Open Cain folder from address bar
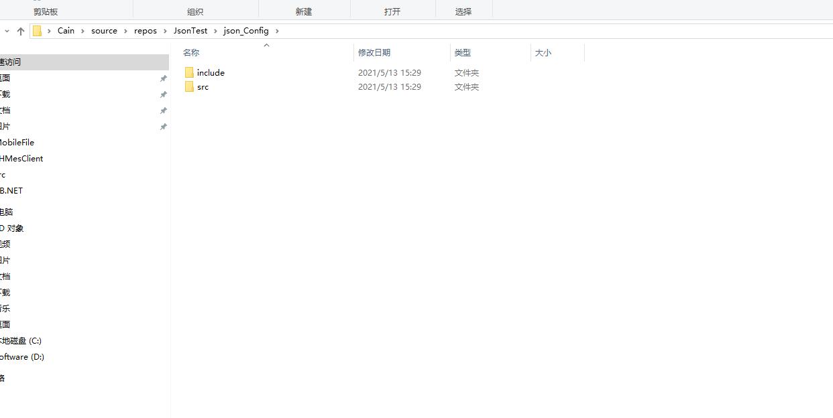 tap(66, 30)
